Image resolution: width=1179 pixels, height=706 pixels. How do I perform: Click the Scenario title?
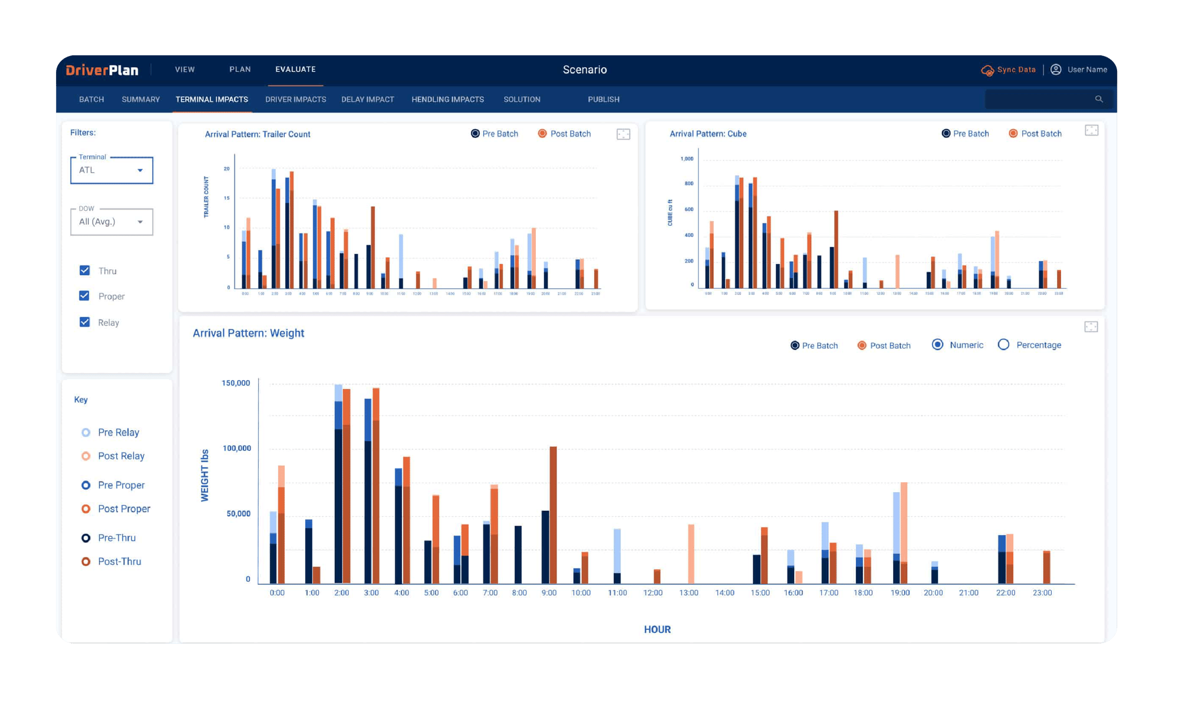[585, 70]
